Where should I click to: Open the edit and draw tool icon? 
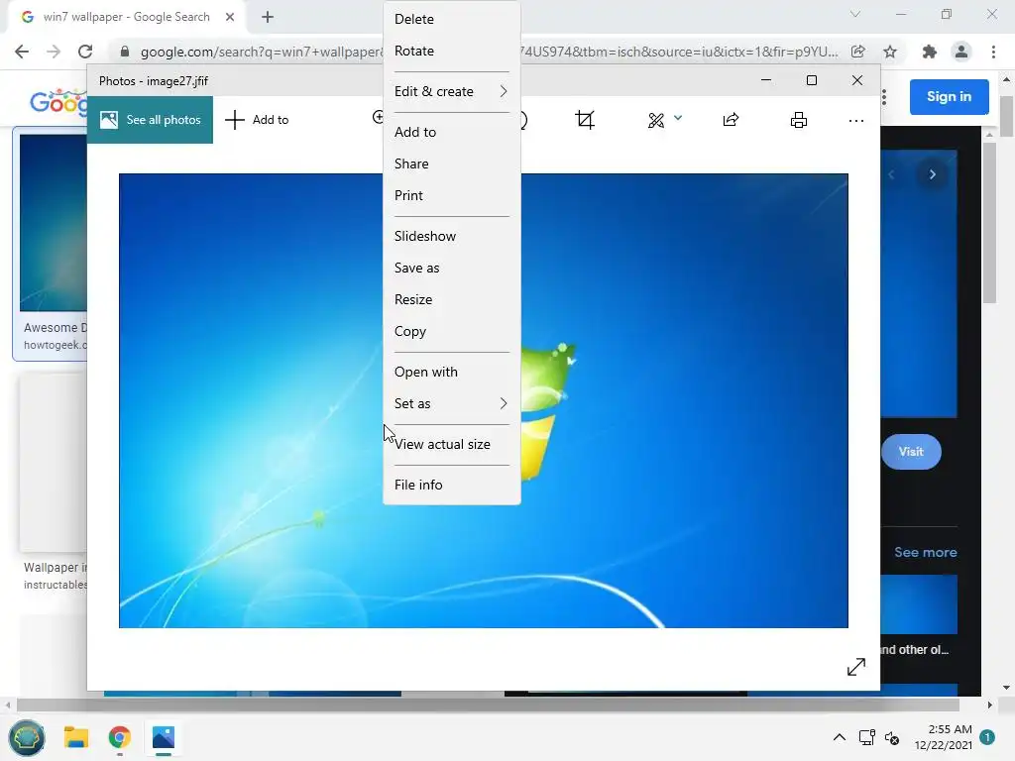[x=656, y=120]
